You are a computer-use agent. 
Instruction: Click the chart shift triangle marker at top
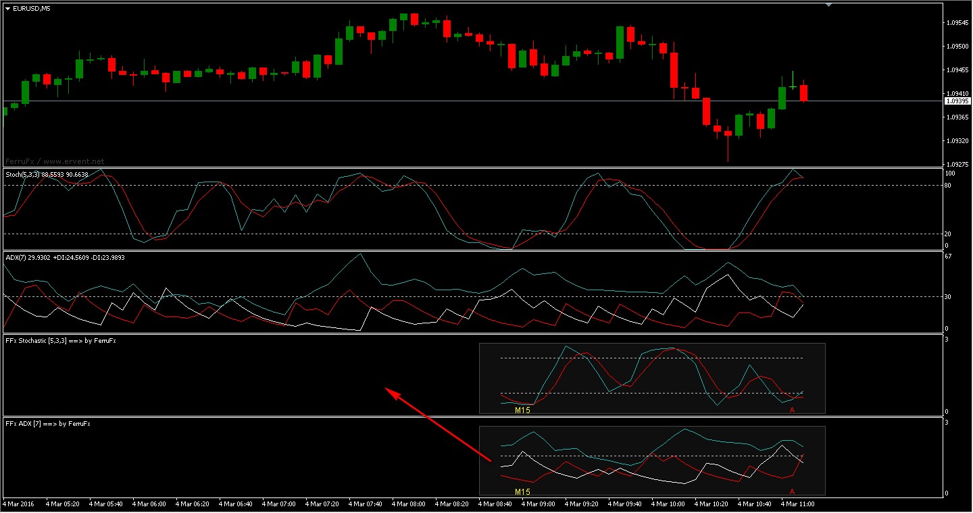(828, 5)
